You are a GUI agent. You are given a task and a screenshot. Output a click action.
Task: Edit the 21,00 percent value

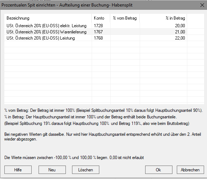click(163, 32)
